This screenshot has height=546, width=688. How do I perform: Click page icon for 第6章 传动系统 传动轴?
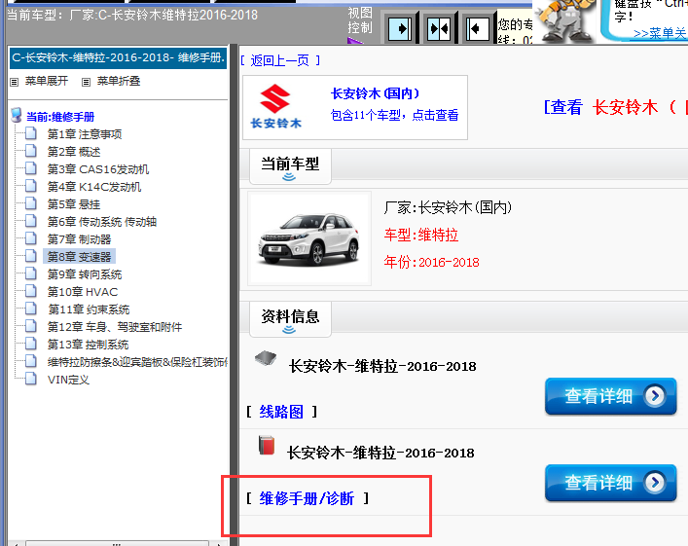[x=31, y=221]
